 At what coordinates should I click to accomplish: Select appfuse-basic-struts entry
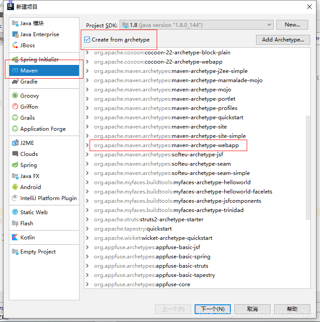click(x=151, y=266)
